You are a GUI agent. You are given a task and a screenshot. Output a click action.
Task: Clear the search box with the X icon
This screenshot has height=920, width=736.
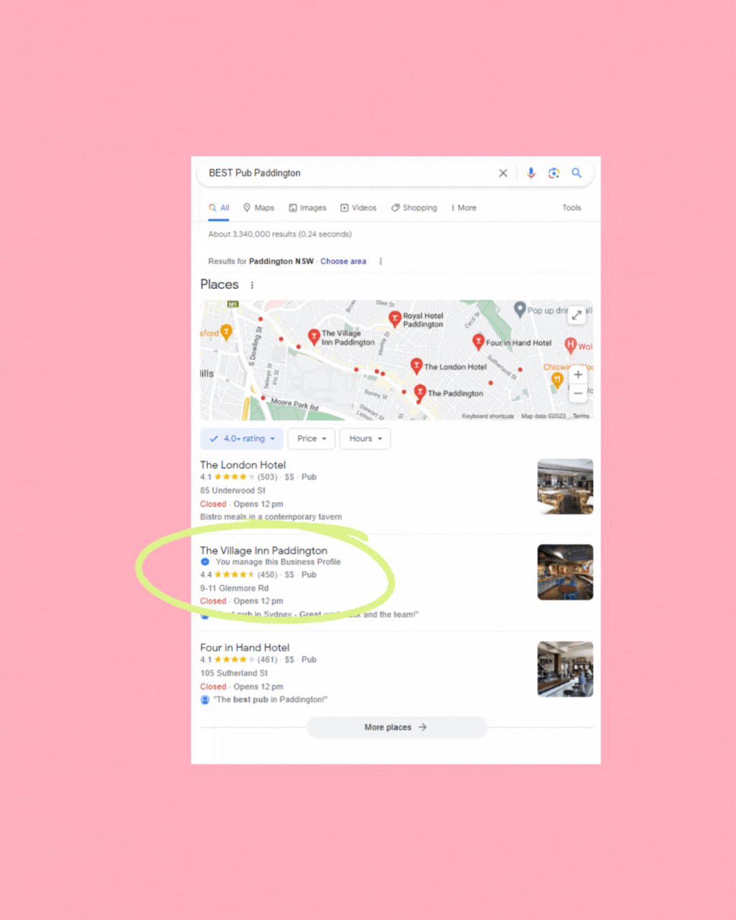pyautogui.click(x=503, y=173)
